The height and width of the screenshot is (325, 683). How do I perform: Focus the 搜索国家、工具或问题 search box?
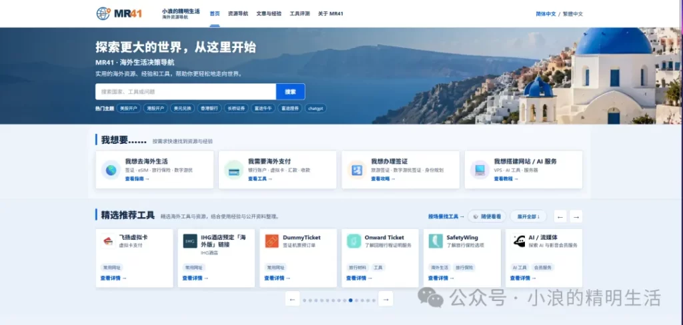pos(185,92)
